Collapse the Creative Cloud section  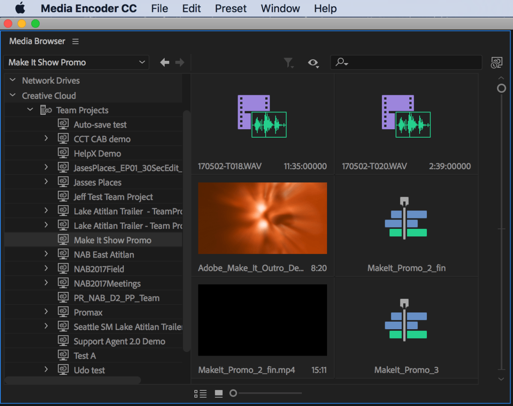(x=13, y=96)
